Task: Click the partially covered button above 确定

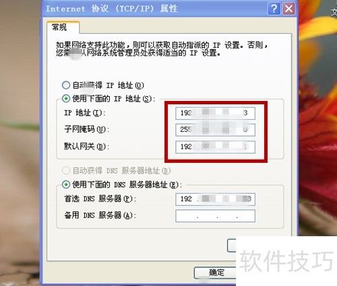Action: pyautogui.click(x=232, y=246)
